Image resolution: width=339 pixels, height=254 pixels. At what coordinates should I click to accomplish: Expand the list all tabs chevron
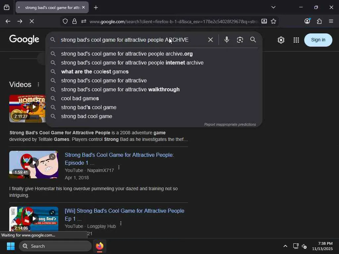click(x=273, y=7)
